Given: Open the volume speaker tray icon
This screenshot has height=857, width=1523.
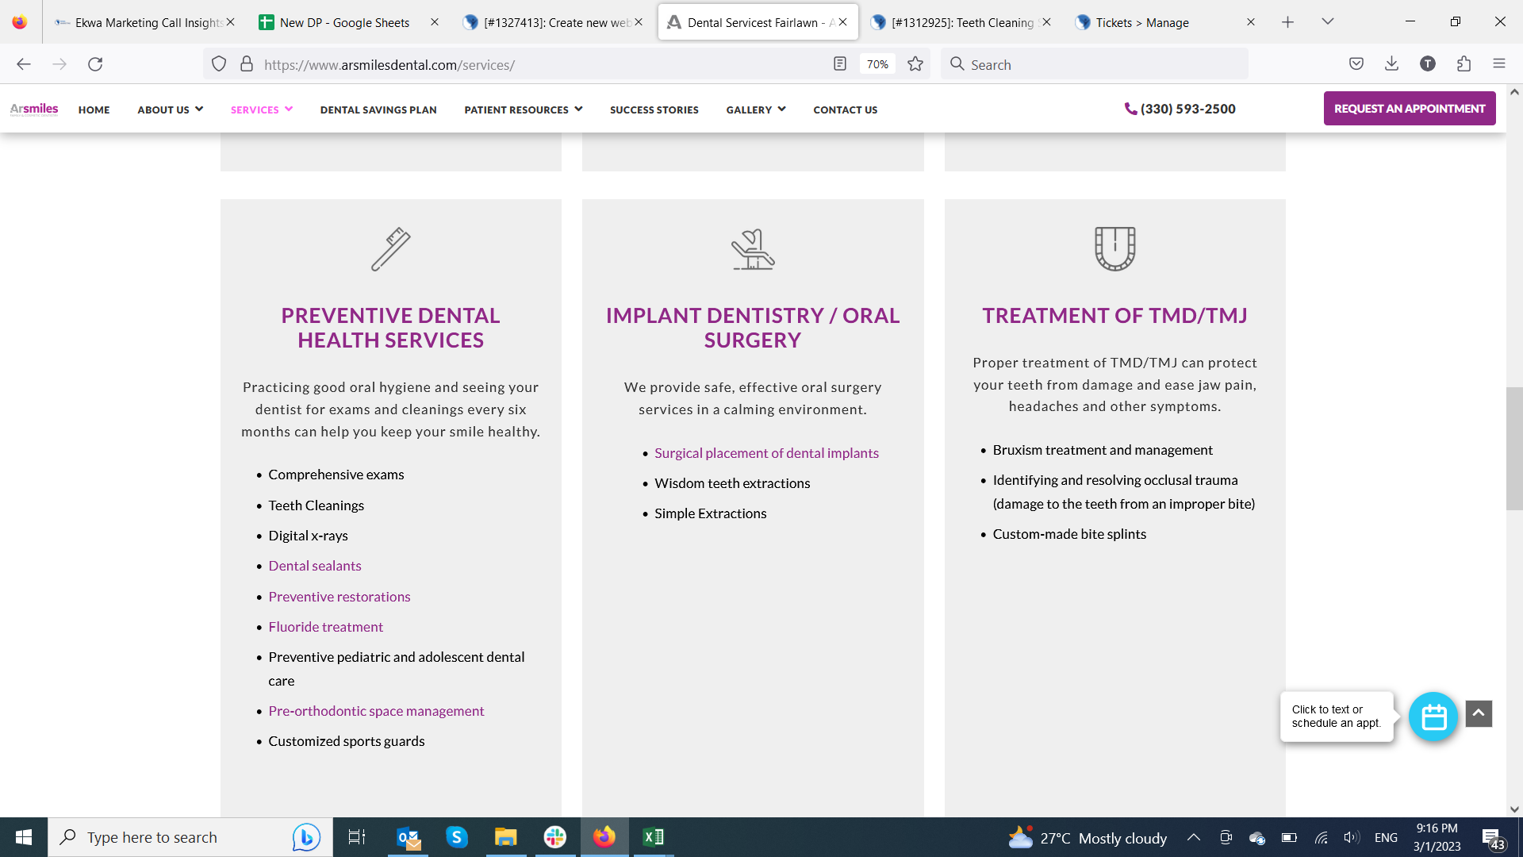Looking at the screenshot, I should [x=1352, y=838].
